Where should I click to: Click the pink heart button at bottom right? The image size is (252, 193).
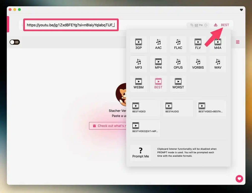239,179
